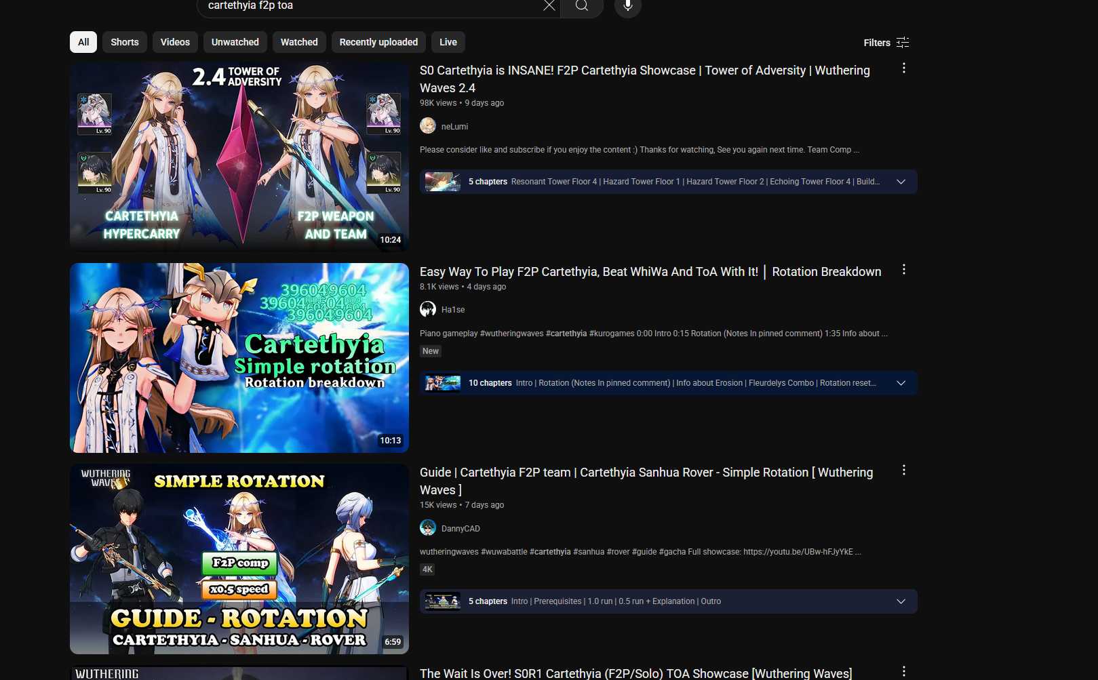Click the magnifier search button

pos(582,6)
